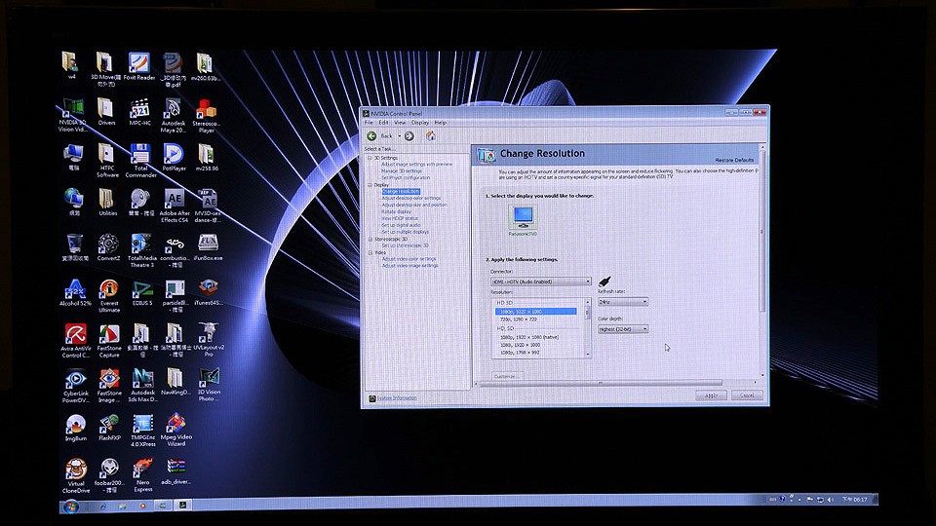This screenshot has width=936, height=526.
Task: Open Manage 3D settings task
Action: pyautogui.click(x=401, y=170)
